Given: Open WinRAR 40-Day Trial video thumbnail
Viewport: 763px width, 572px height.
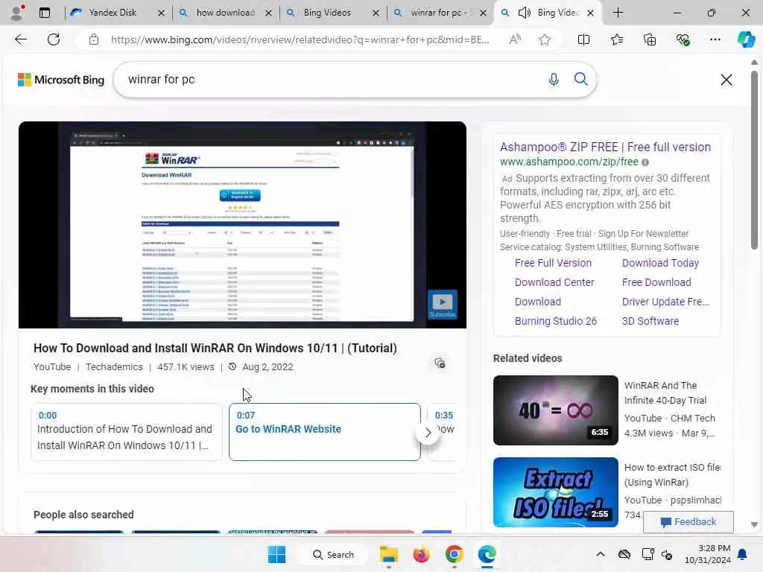Looking at the screenshot, I should (555, 410).
